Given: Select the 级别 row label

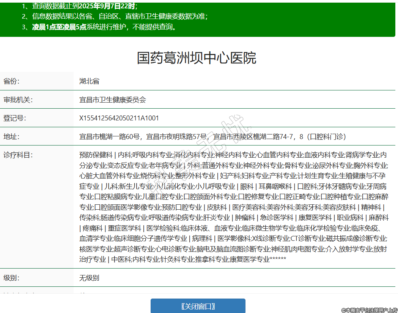Looking at the screenshot, I should coord(11,278).
